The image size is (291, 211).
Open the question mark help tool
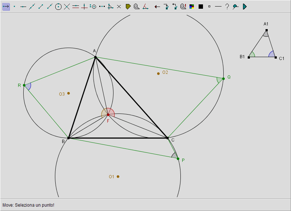pyautogui.click(x=227, y=7)
